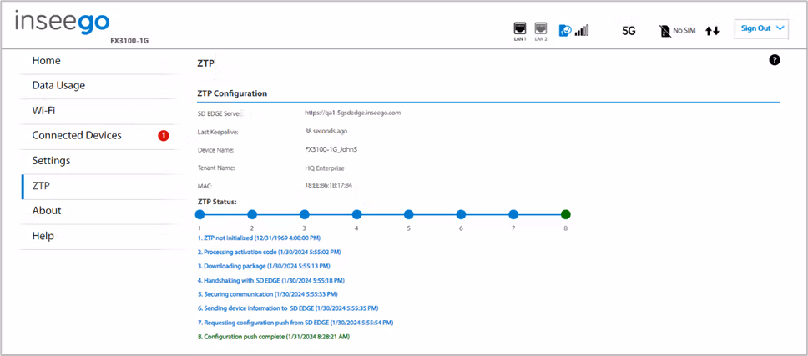Viewport: 808px width, 356px height.
Task: Click the ZTP Configuration heading
Action: click(x=232, y=93)
